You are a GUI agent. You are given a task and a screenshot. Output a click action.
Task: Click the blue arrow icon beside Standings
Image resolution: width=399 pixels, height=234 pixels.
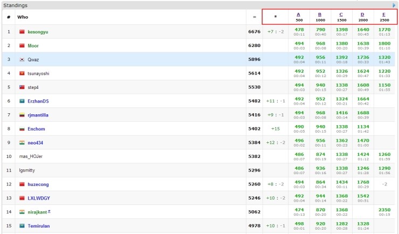coord(394,5)
